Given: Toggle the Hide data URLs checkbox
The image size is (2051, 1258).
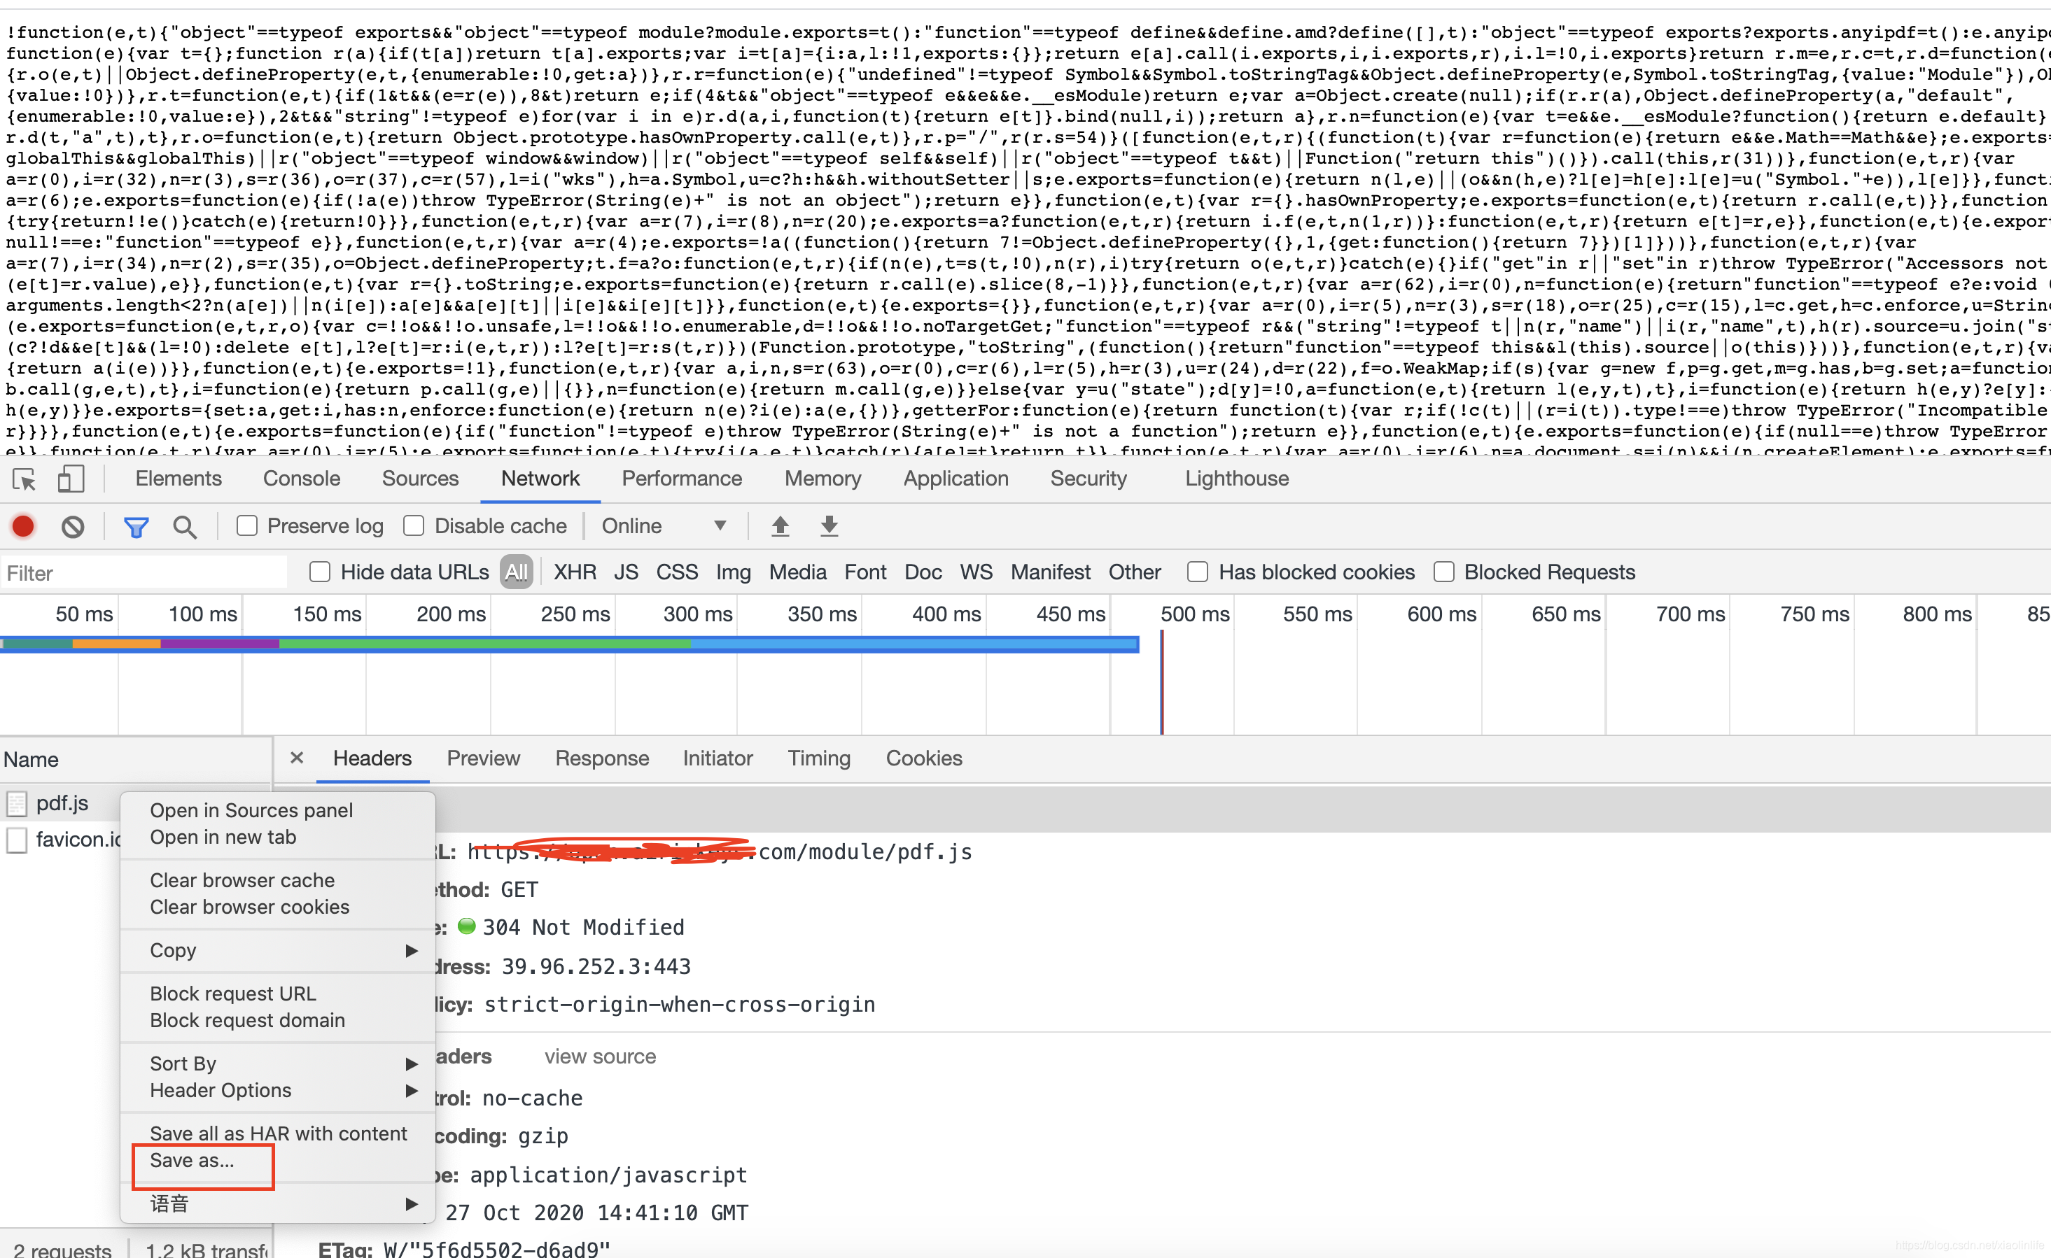Looking at the screenshot, I should click(x=319, y=571).
